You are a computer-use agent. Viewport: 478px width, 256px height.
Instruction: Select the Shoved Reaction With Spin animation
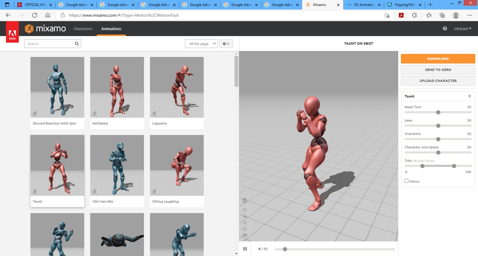point(57,93)
